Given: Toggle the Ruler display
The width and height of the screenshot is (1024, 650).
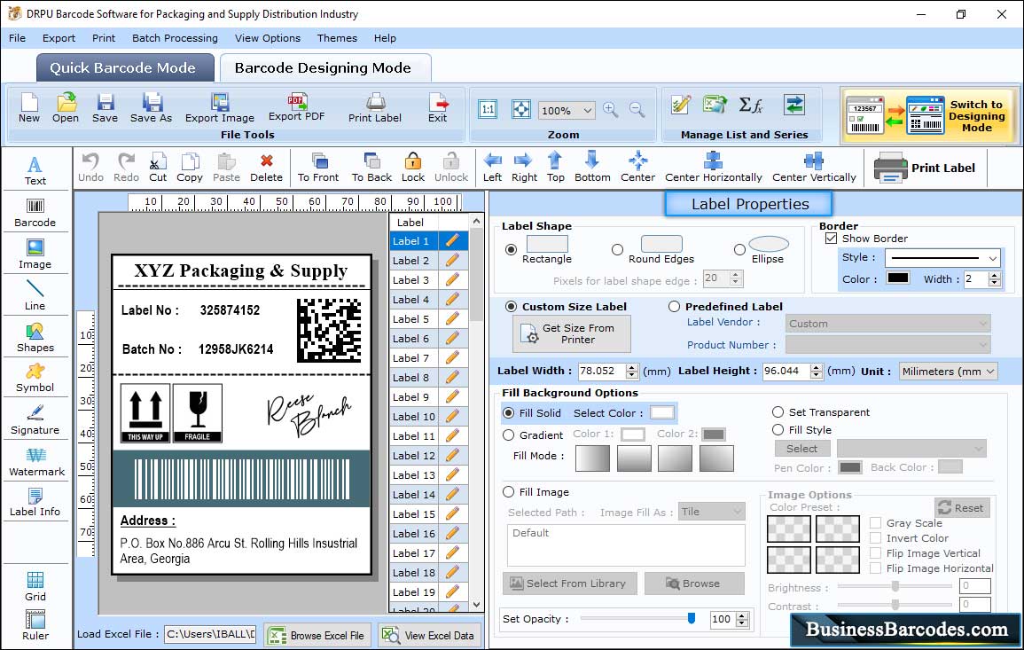Looking at the screenshot, I should tap(35, 626).
